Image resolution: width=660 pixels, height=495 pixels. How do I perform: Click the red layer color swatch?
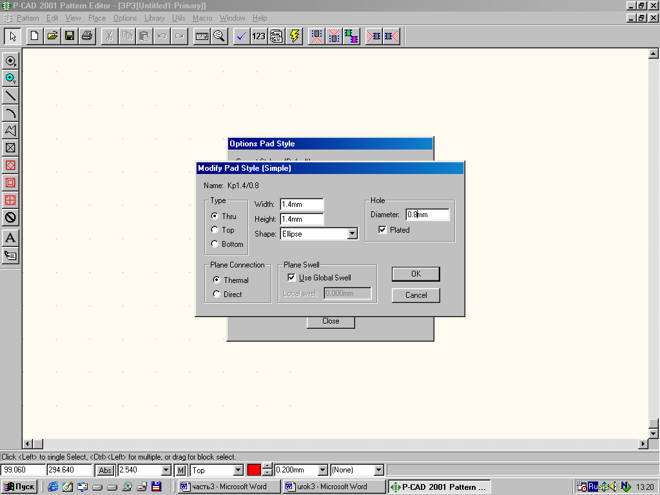(254, 470)
